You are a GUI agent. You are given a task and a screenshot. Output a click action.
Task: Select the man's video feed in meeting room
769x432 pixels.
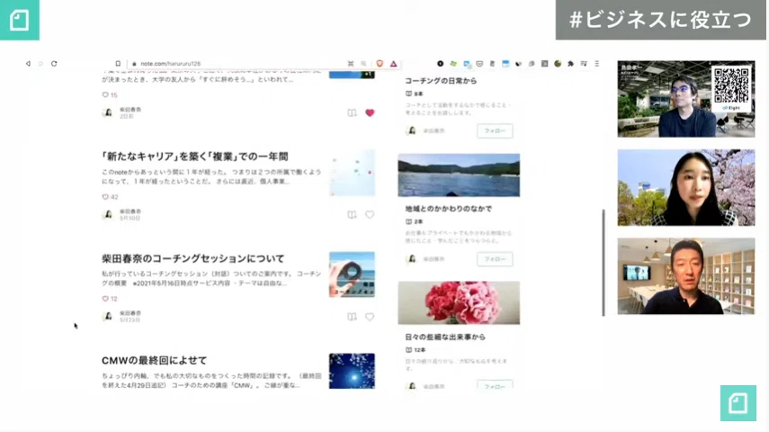686,276
